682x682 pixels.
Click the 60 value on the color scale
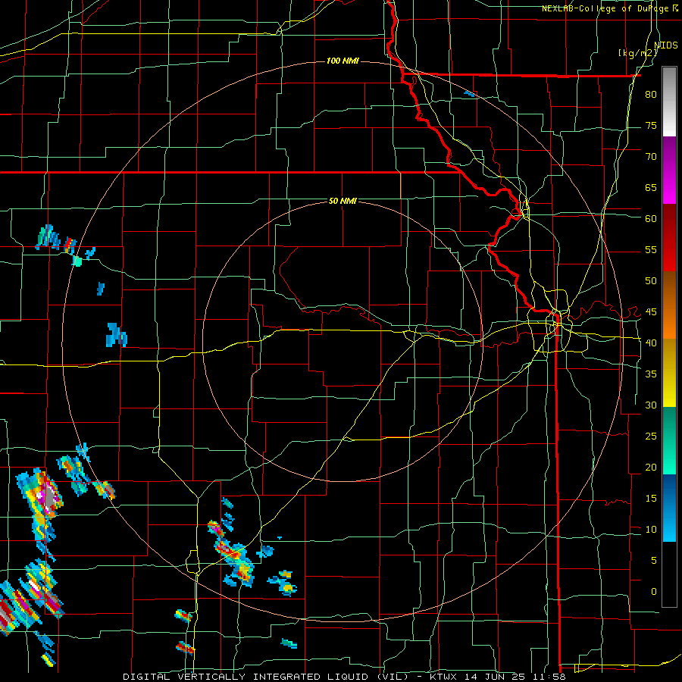click(x=651, y=219)
